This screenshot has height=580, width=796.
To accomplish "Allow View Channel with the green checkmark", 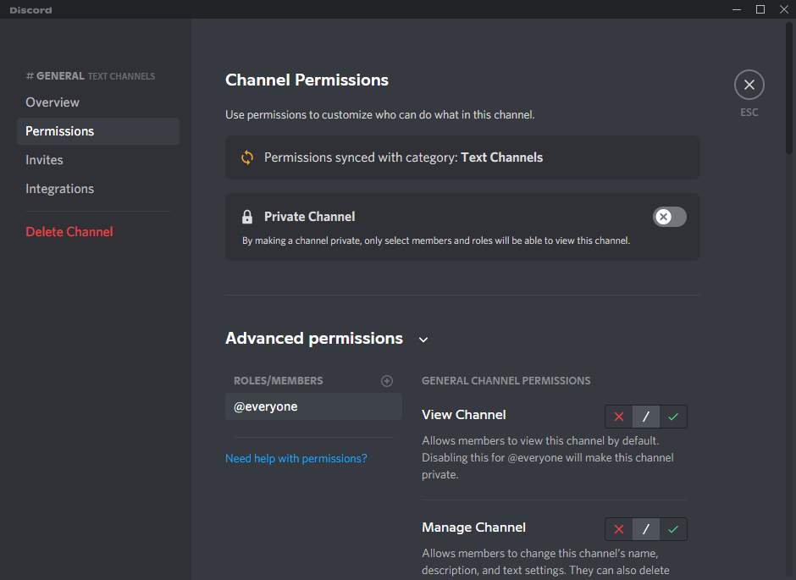I will [673, 416].
